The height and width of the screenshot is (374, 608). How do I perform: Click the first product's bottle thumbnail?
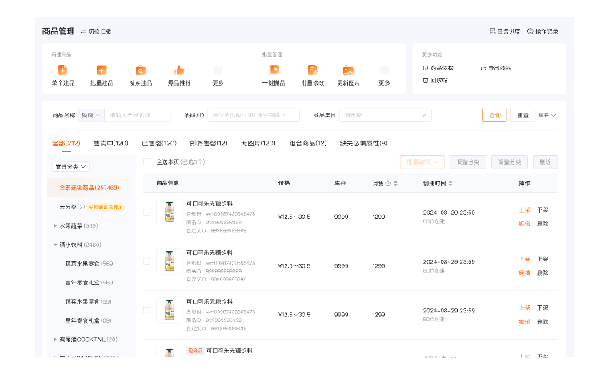click(170, 212)
